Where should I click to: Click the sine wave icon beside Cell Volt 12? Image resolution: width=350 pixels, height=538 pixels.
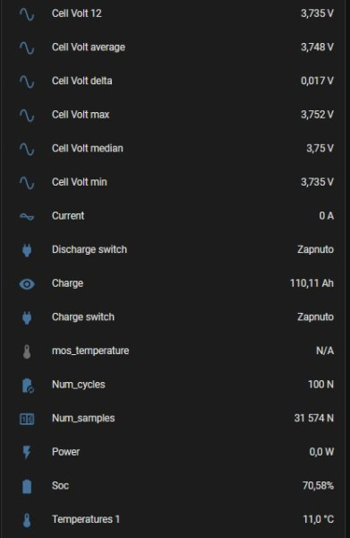[x=27, y=14]
